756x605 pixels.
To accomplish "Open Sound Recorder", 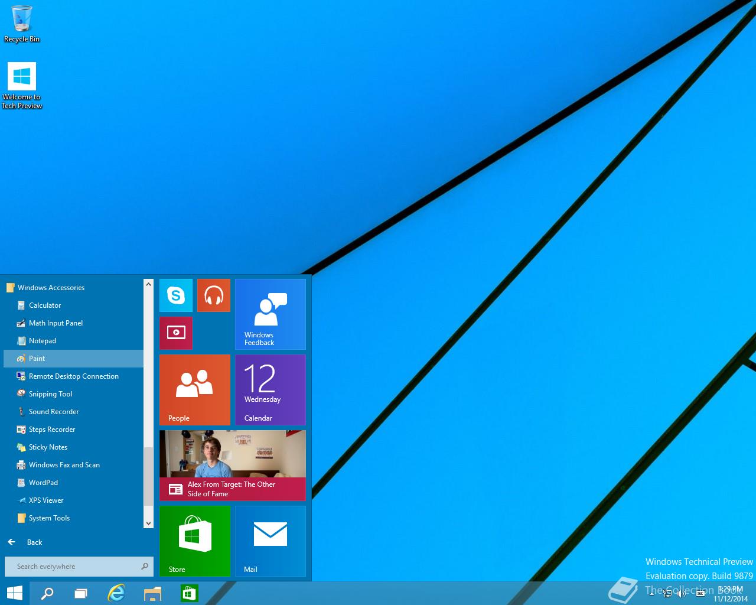I will pyautogui.click(x=73, y=412).
